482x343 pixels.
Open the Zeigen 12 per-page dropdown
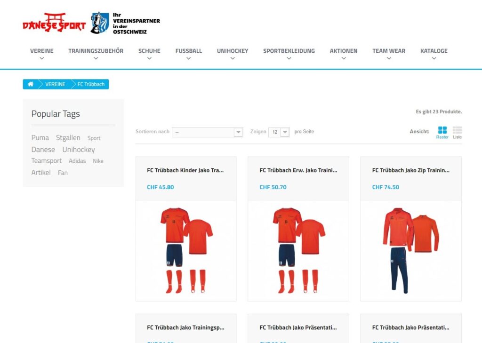(x=279, y=132)
